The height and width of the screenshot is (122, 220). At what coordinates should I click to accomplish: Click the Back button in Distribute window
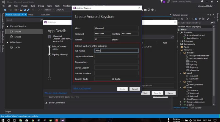click(145, 93)
